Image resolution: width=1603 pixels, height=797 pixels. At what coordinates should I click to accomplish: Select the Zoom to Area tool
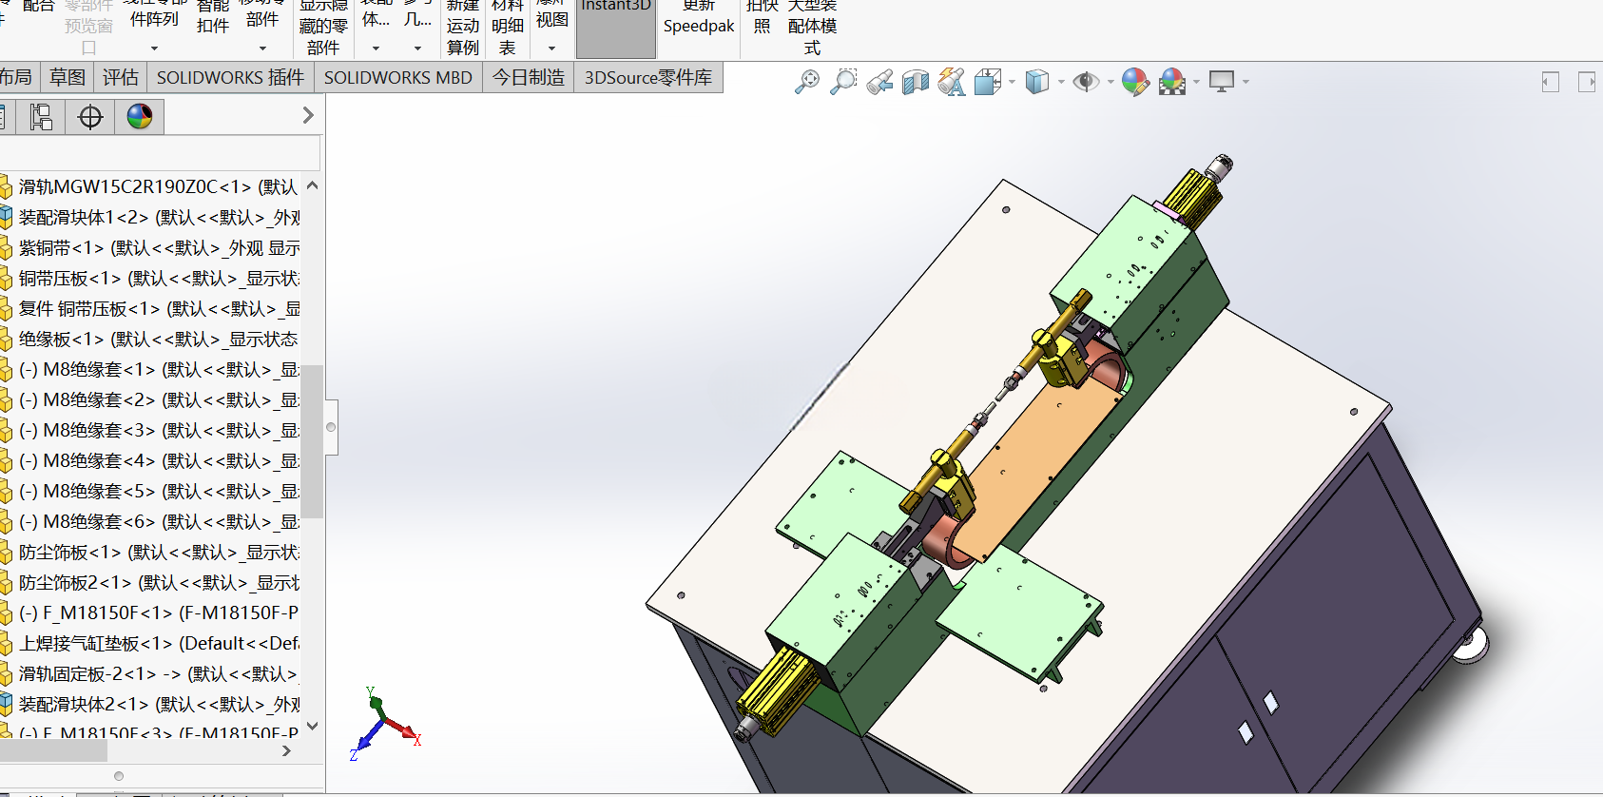[843, 82]
